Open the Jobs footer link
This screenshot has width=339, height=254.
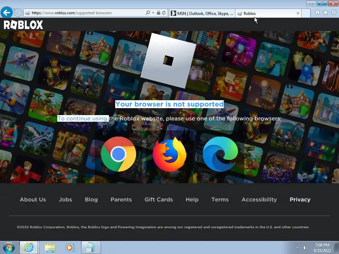[x=65, y=199]
